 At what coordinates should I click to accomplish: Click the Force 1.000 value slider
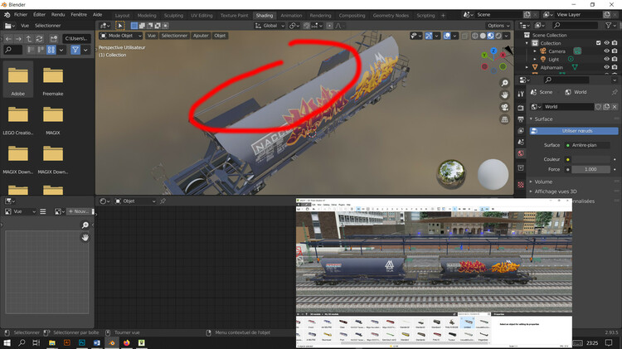pos(591,169)
